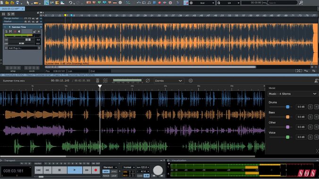Click the Range marker lane label
The width and height of the screenshot is (319, 179).
point(12,18)
